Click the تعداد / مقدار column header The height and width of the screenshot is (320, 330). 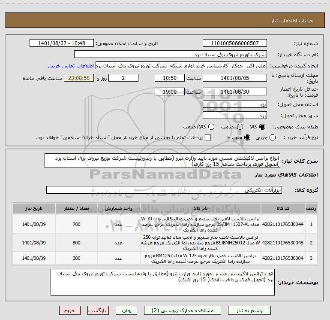[x=76, y=209]
